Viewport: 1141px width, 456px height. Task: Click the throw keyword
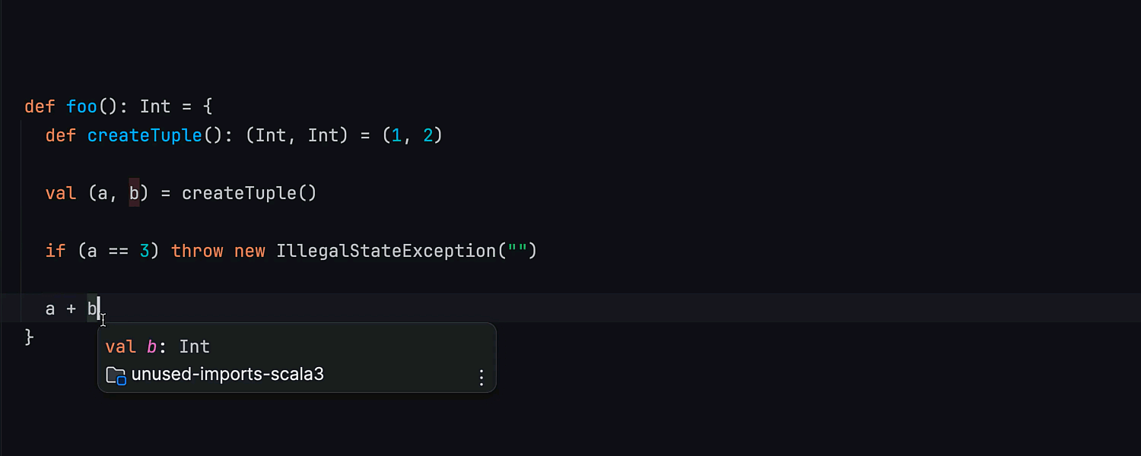click(198, 251)
